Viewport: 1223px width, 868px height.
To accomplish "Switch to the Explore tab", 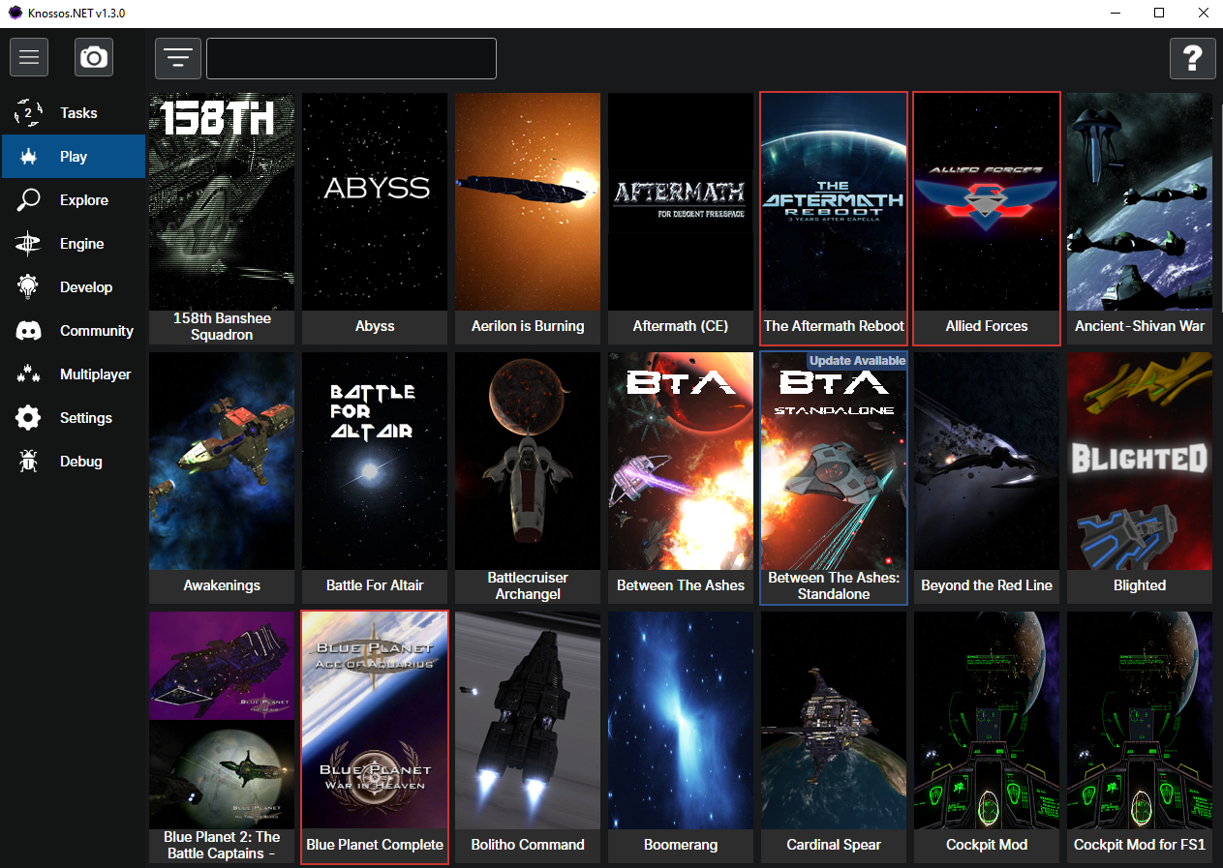I will [x=74, y=200].
